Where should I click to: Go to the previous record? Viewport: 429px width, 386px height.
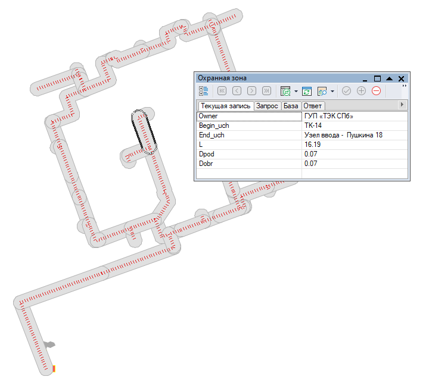237,91
